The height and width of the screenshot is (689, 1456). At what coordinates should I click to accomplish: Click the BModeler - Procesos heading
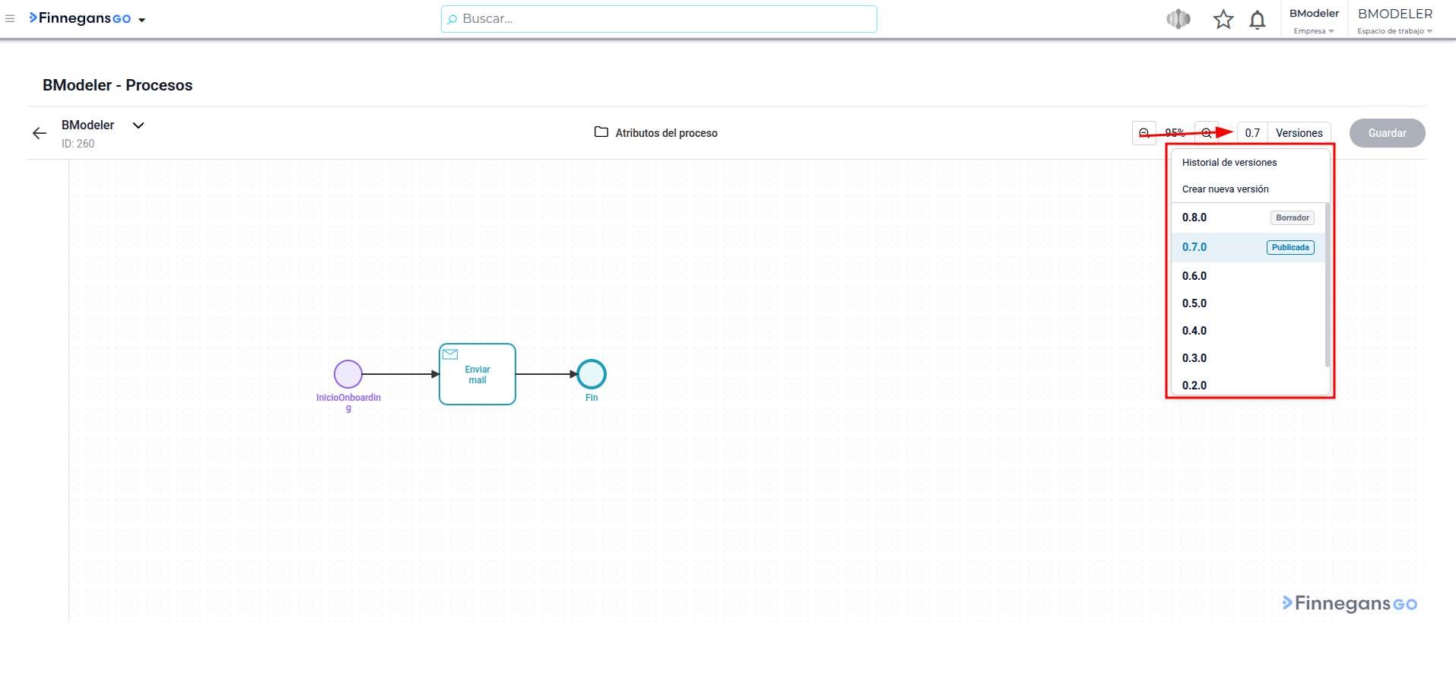(x=118, y=85)
